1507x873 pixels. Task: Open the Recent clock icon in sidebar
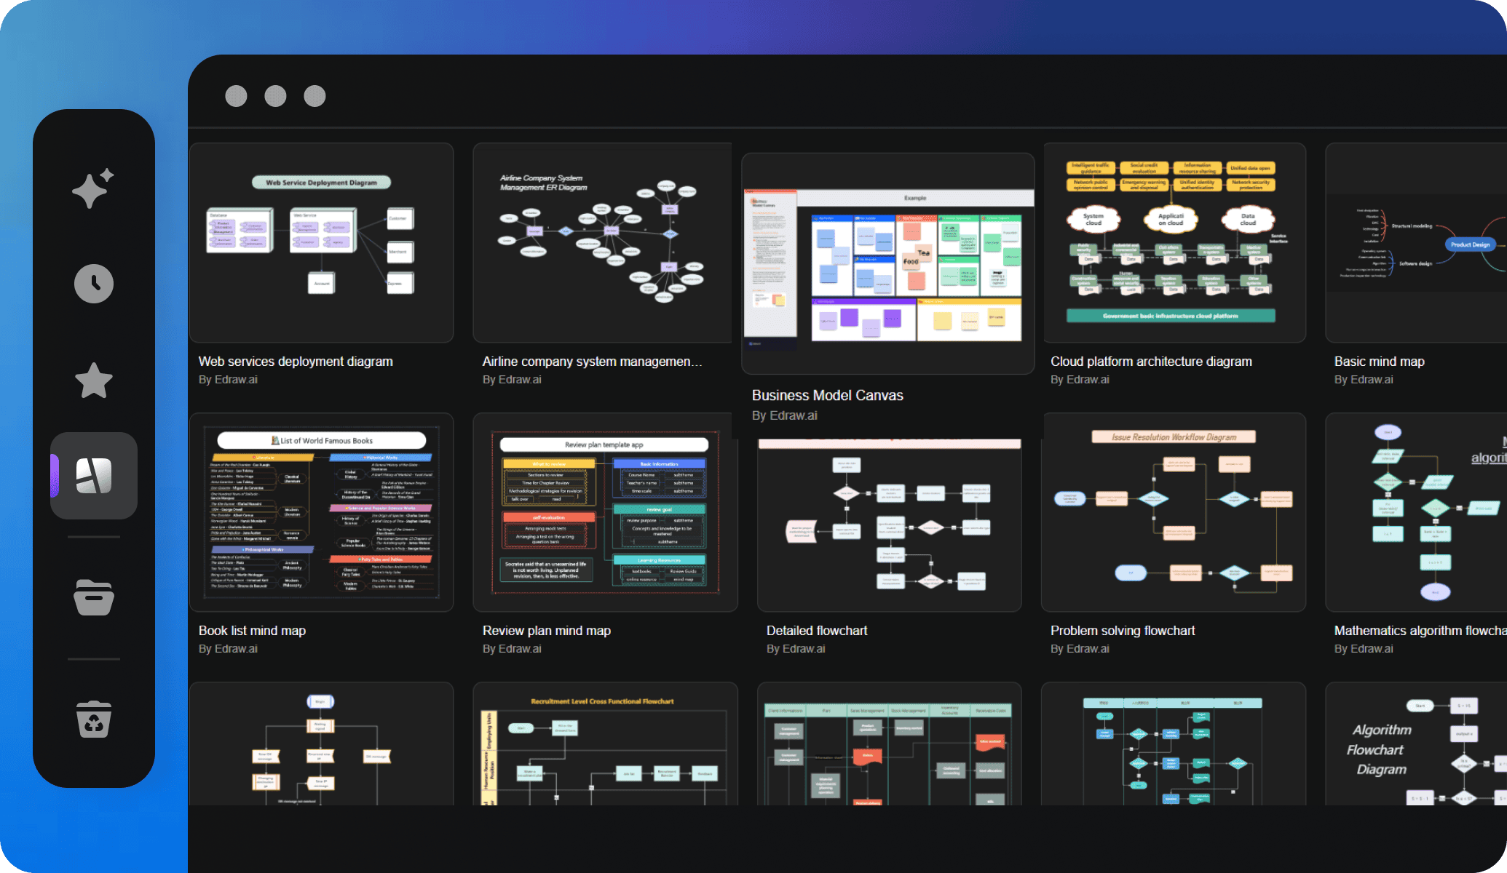94,284
